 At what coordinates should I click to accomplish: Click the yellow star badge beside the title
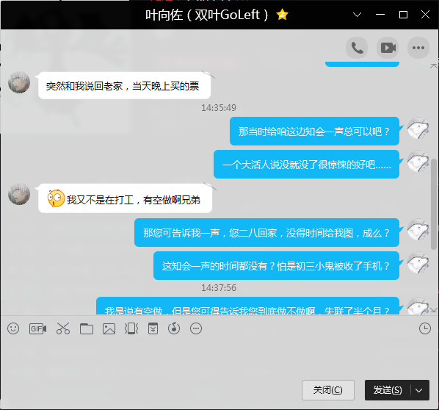point(282,15)
